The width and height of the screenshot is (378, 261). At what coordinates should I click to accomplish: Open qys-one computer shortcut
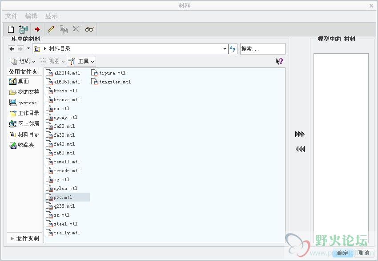click(x=23, y=103)
